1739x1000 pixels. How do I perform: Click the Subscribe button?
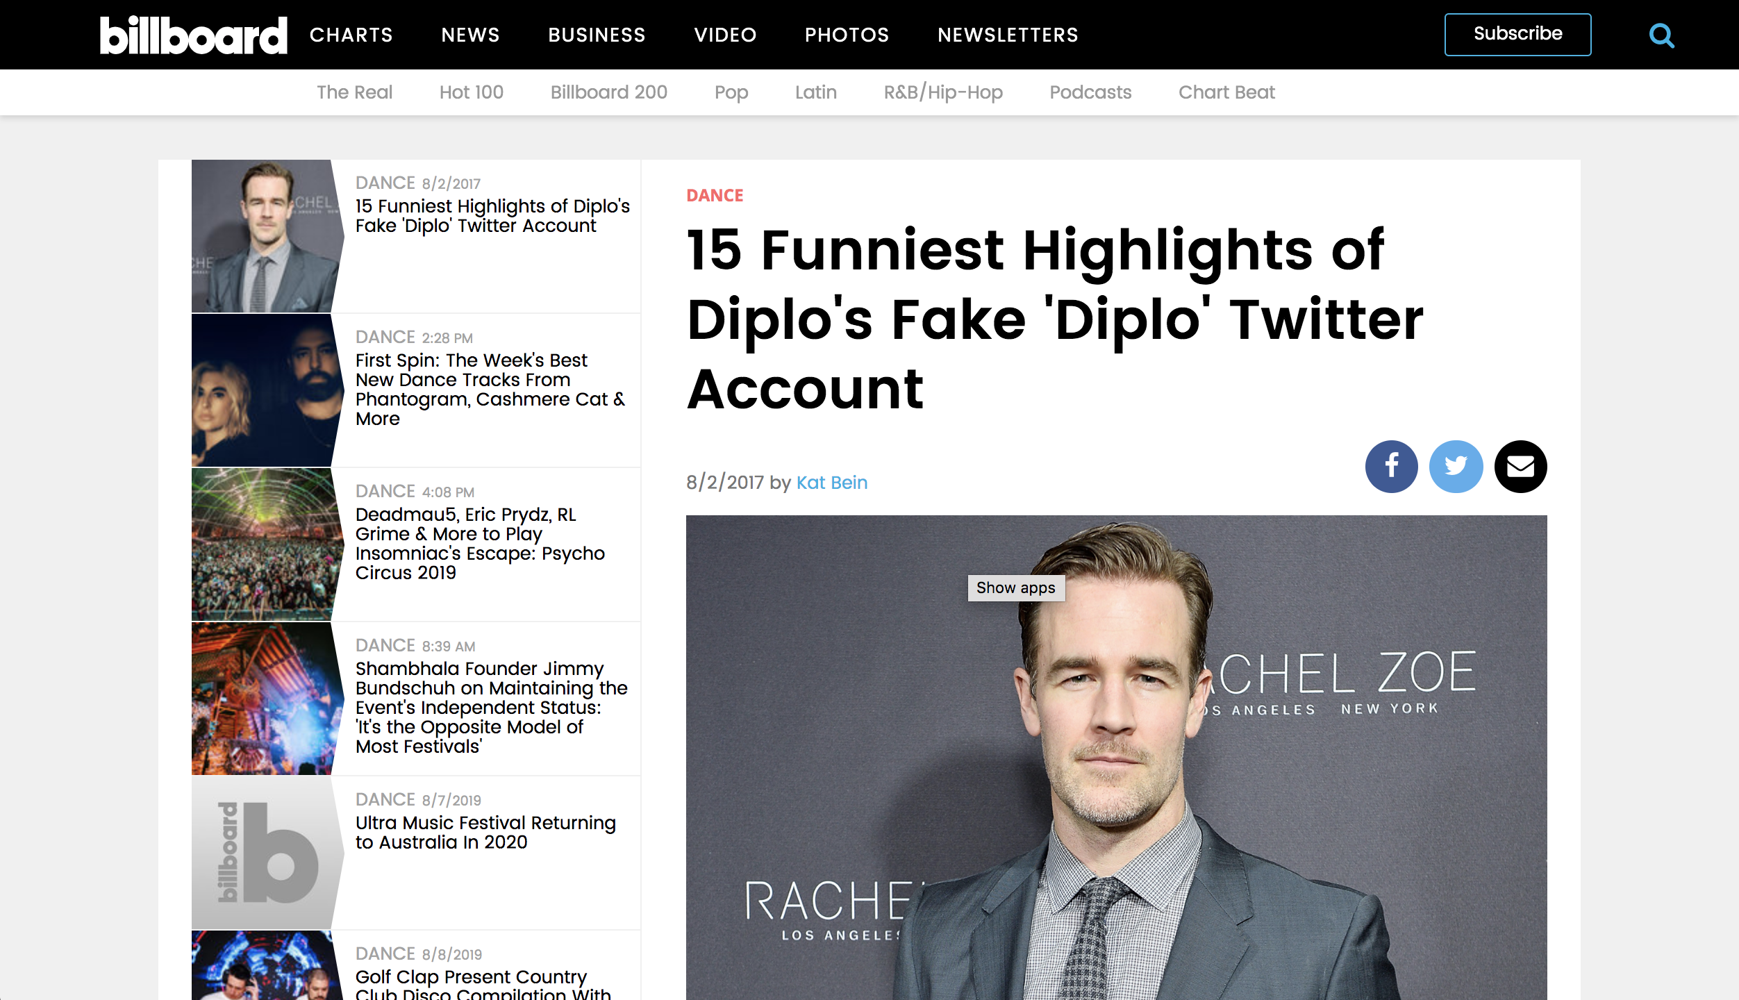pos(1517,34)
